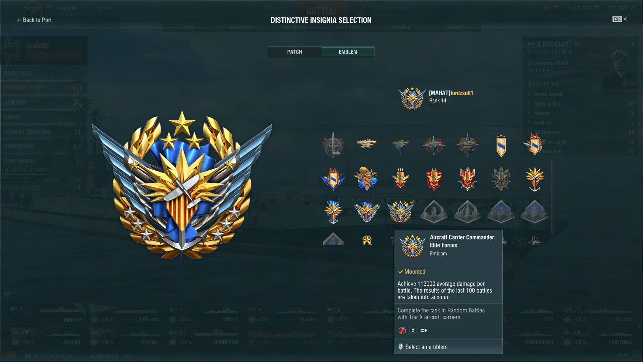Pick the winged emblem without gold wreath
Screen dimensions: 643x362
[x=367, y=212]
